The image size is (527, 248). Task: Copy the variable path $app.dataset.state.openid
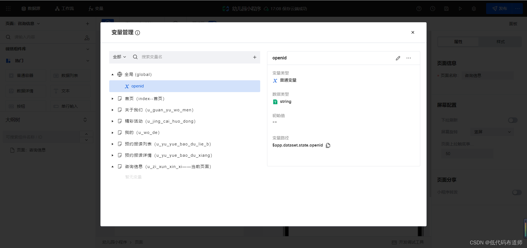click(328, 145)
